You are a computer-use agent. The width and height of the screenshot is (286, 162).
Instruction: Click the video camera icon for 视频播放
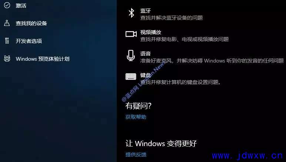[131, 34]
